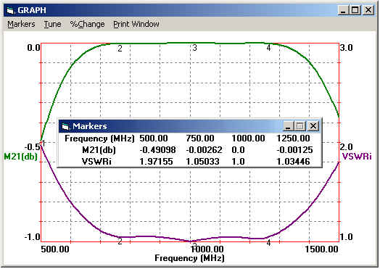This screenshot has width=380, height=269.
Task: Minimize the Markers window
Action: (x=288, y=126)
